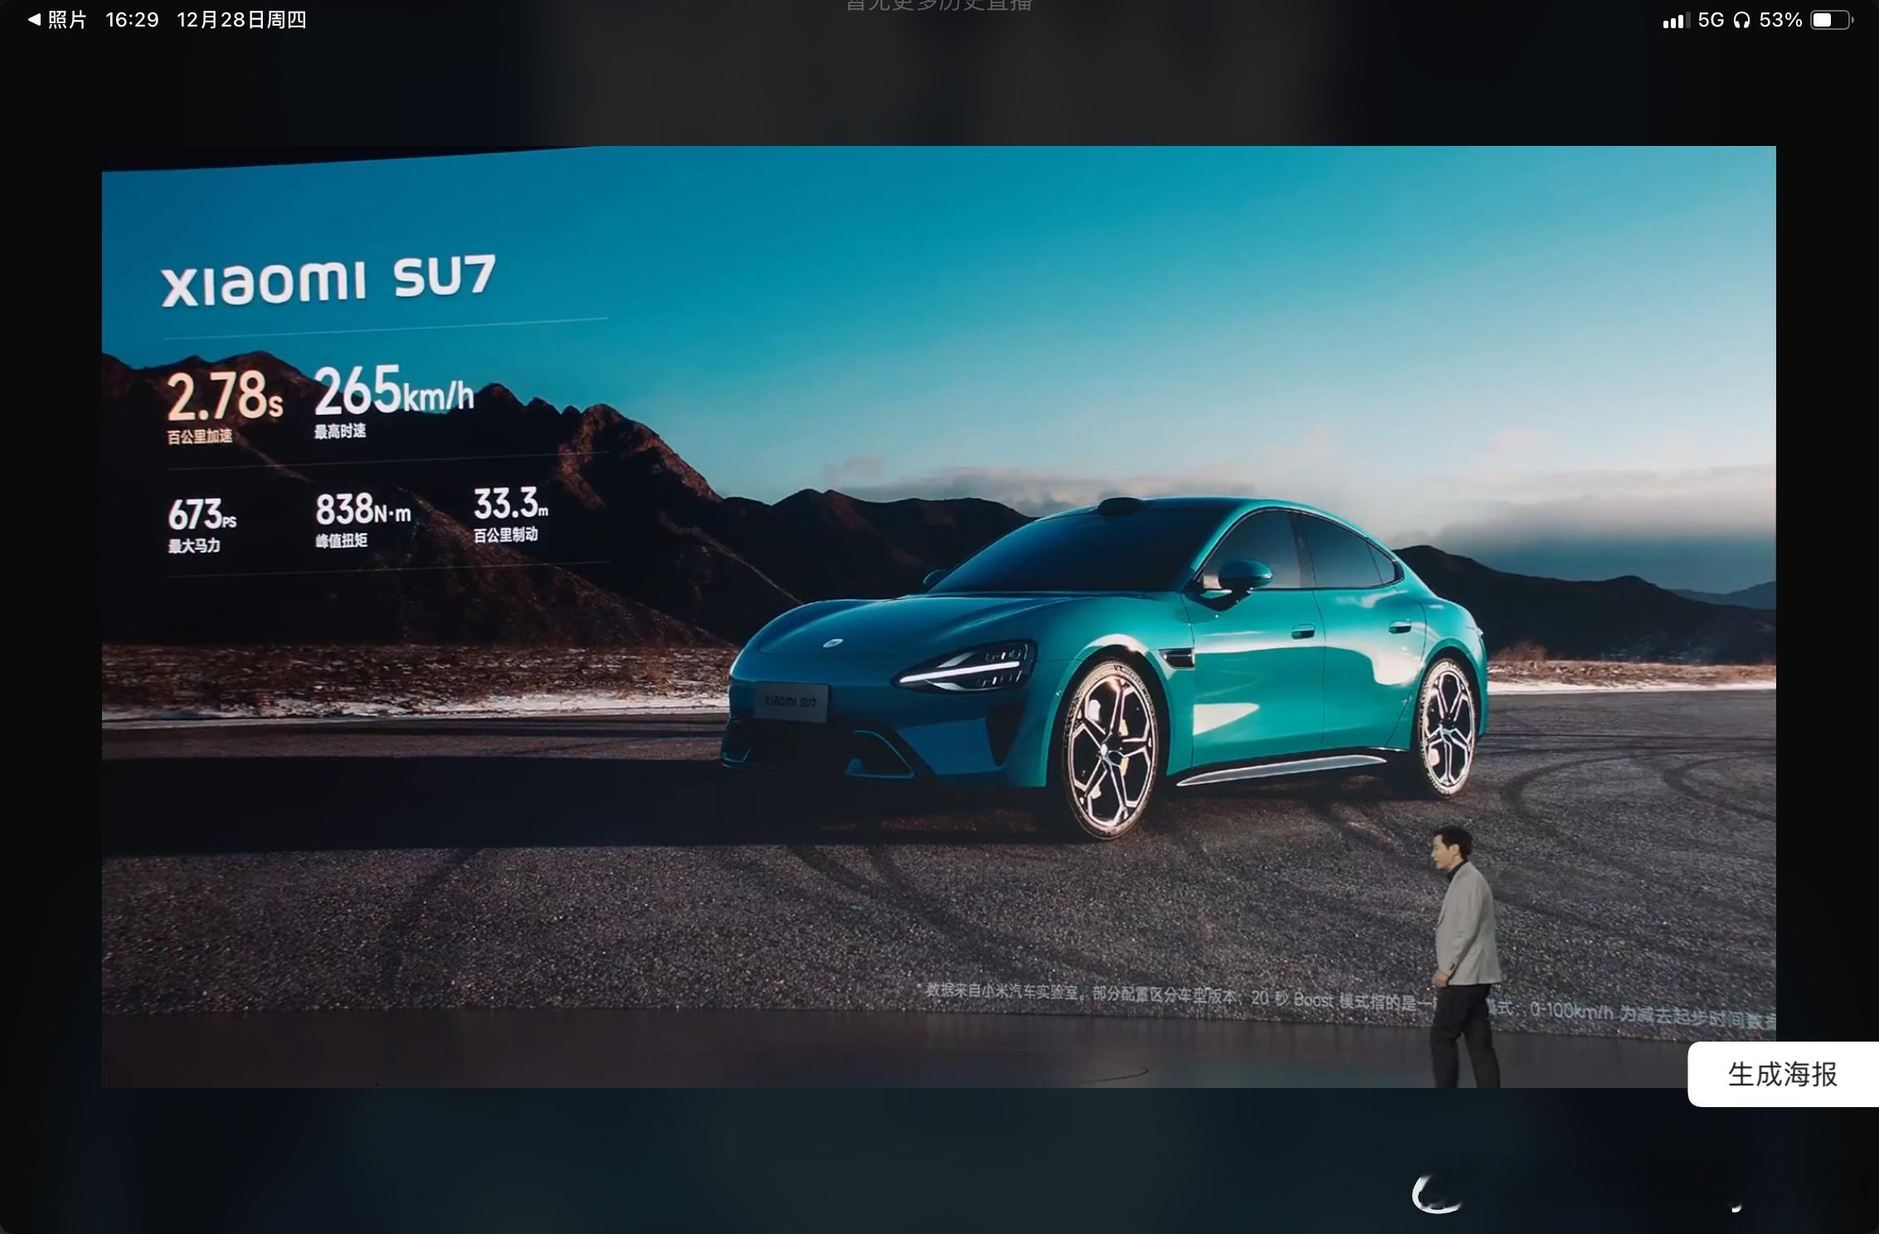Tap the headphones icon in status bar
Screen dimensions: 1879x1234
click(1741, 20)
